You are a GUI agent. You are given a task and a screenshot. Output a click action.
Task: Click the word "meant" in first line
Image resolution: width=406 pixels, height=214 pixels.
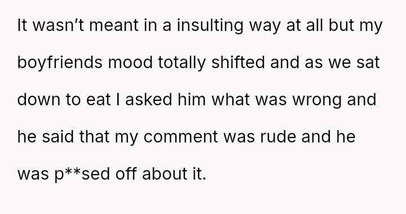114,26
